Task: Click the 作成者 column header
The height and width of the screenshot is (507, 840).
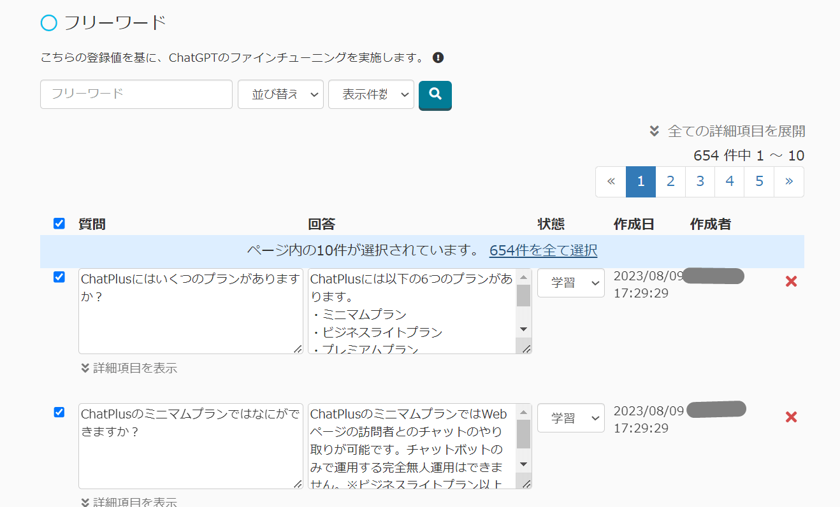Action: [x=711, y=224]
